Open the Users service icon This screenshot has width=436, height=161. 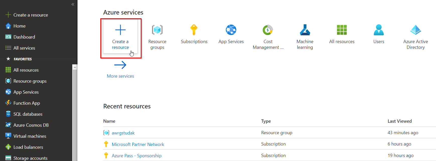[379, 30]
